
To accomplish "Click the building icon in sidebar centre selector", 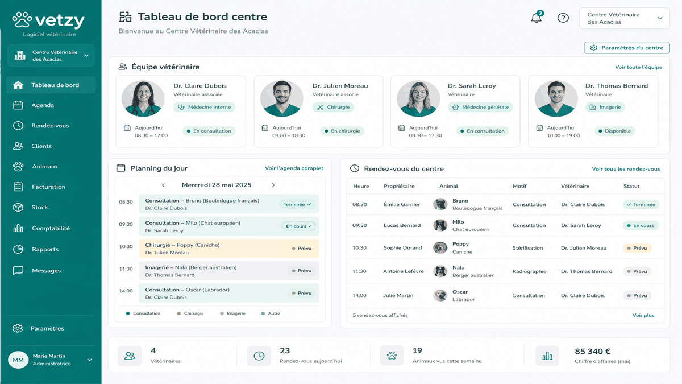I will pos(20,55).
